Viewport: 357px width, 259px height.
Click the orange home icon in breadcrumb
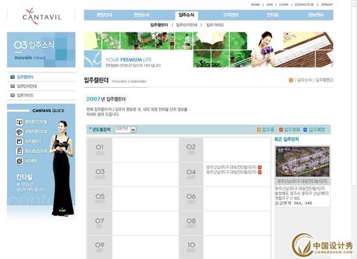point(291,80)
